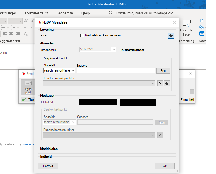Click the Søg button under Afsender

tap(163, 71)
